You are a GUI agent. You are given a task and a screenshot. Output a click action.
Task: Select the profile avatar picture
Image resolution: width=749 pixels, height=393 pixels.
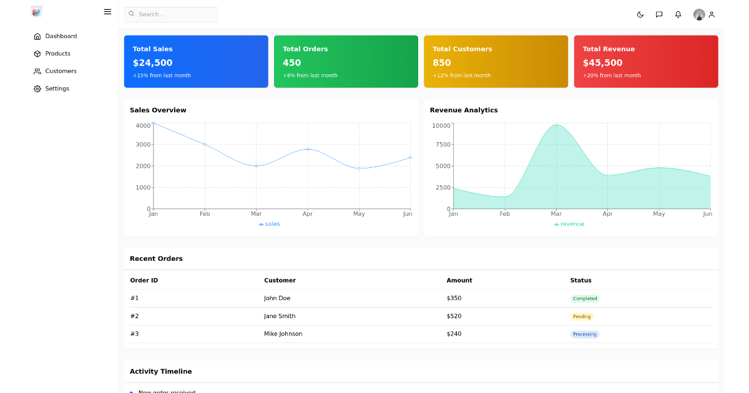tap(699, 14)
